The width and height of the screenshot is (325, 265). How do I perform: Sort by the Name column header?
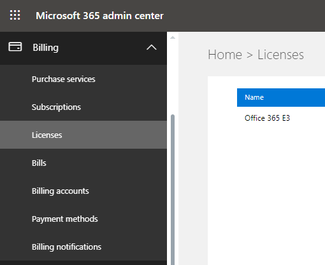point(281,97)
